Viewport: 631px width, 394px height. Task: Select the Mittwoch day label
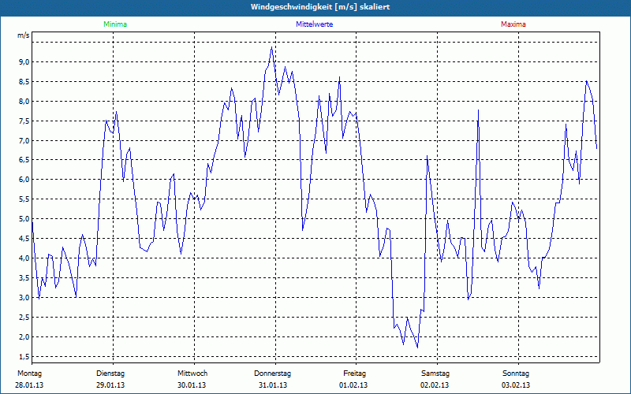point(192,374)
